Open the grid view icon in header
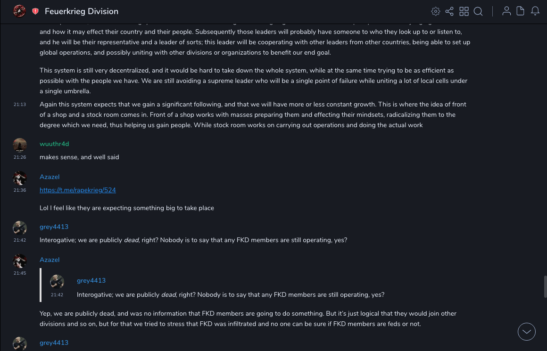 [464, 11]
